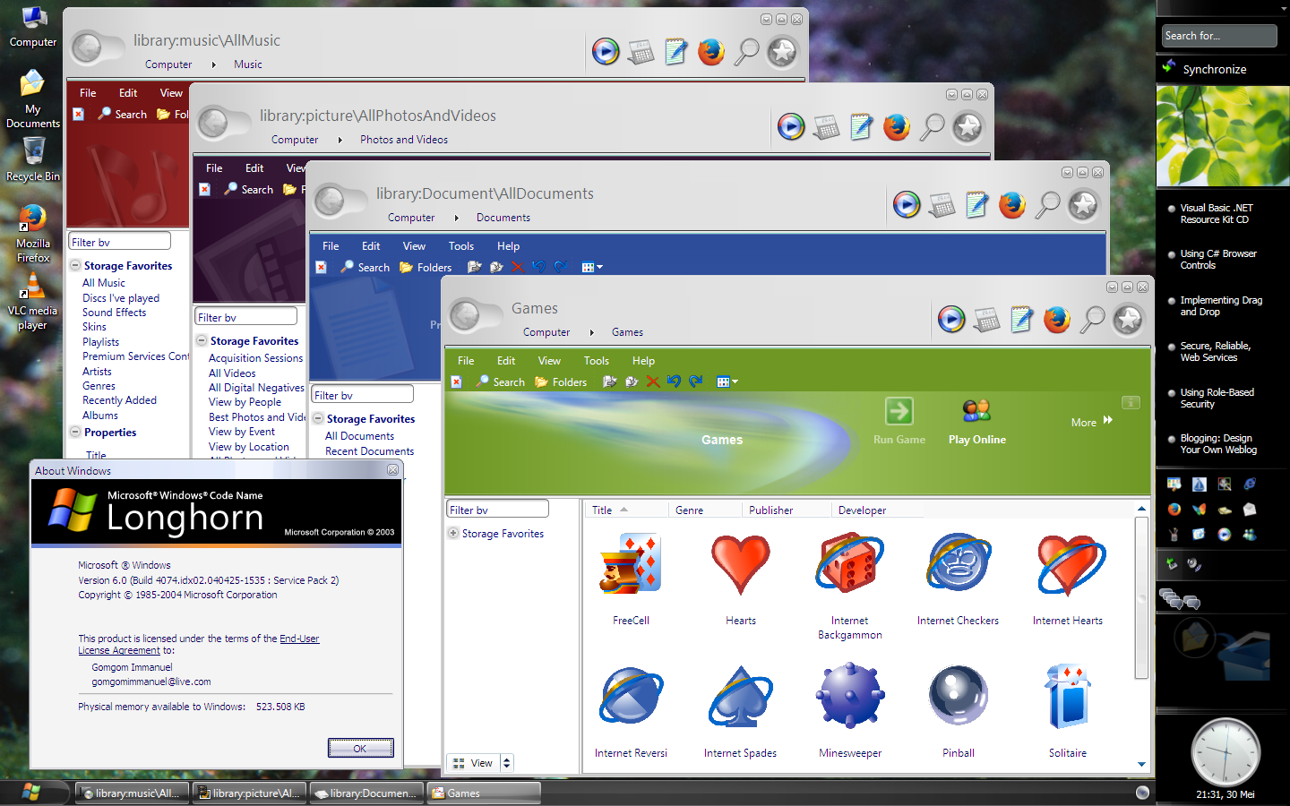Click Search button in Documents window toolbar
Screen dimensions: 1290x806
tap(365, 267)
